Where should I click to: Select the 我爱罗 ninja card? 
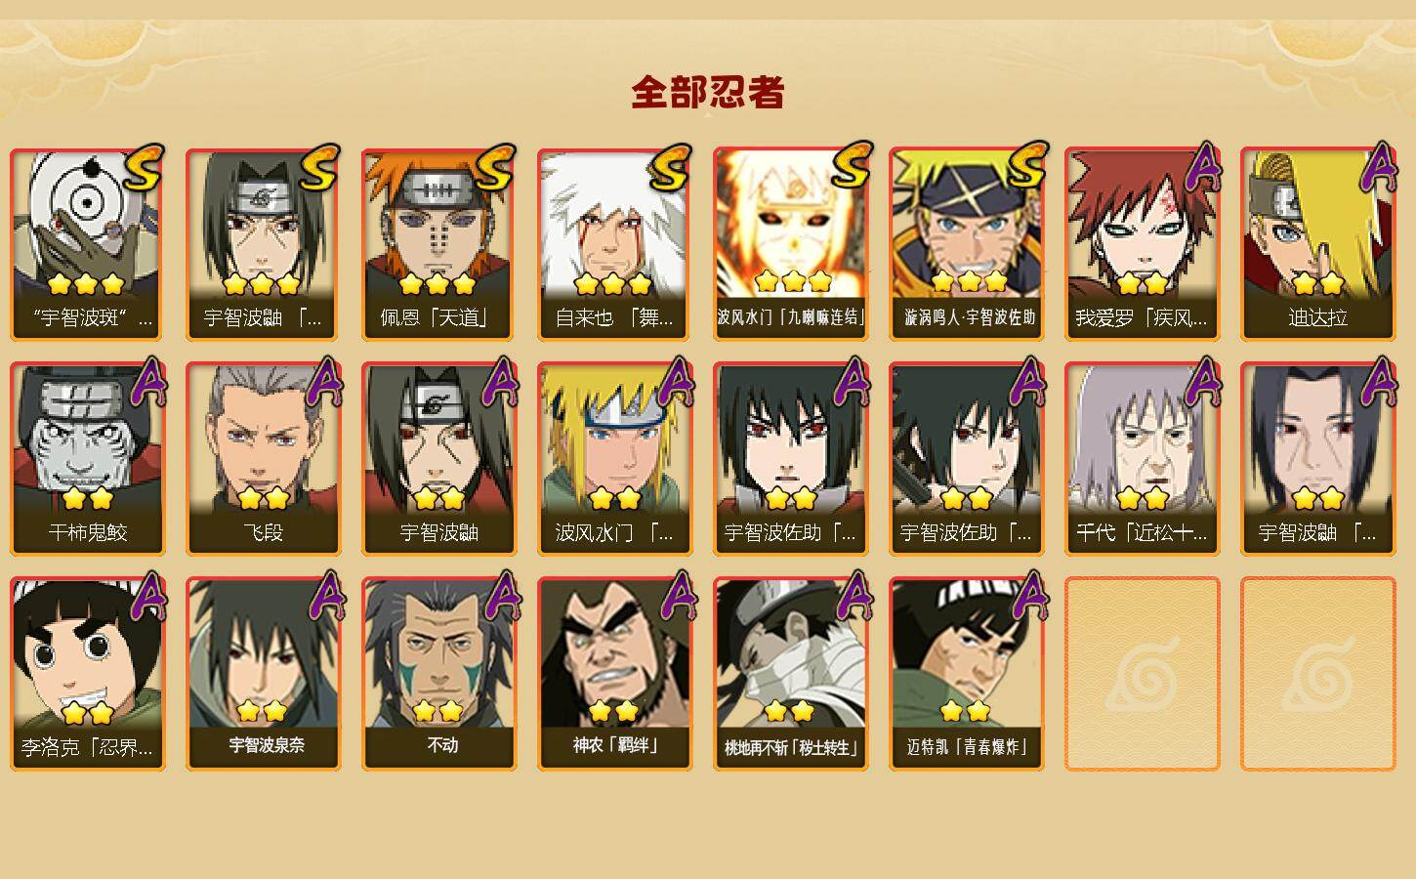(1142, 244)
